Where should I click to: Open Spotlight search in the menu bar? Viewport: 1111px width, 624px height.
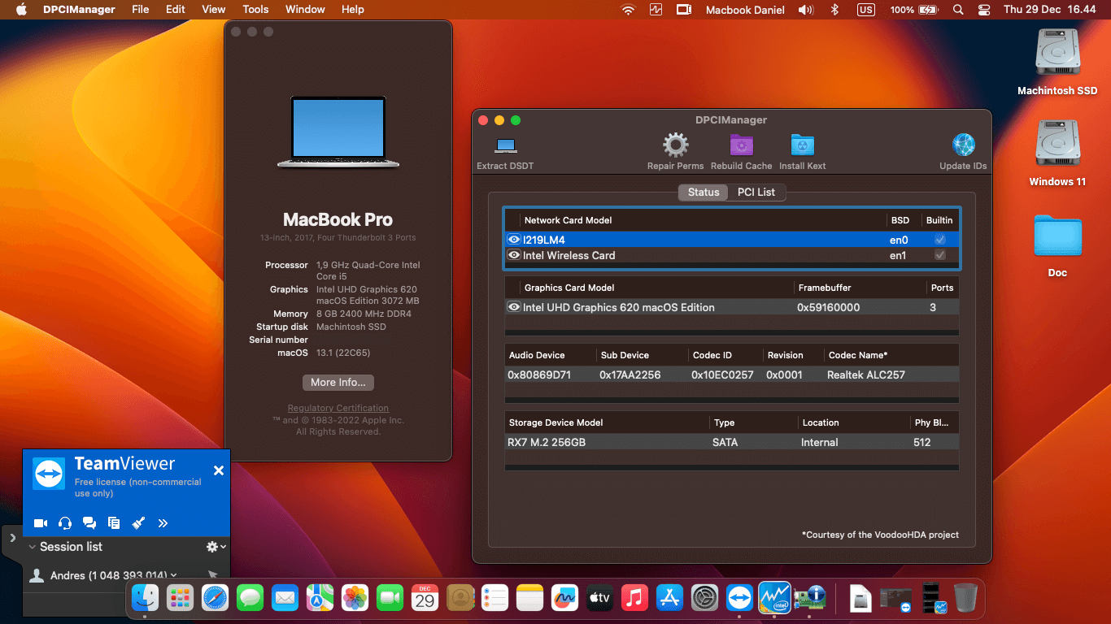958,10
